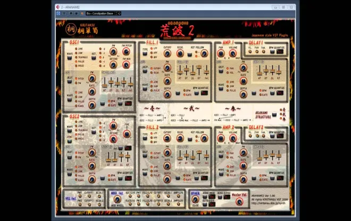Click the OSC2 pitch EG SL slider handle

(121, 155)
